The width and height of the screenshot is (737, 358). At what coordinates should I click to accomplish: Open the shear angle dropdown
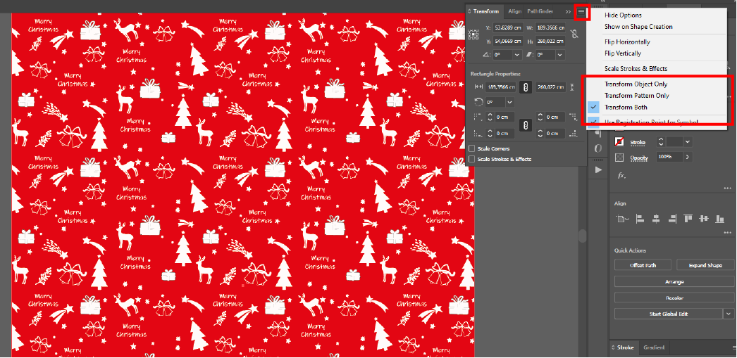pos(559,55)
